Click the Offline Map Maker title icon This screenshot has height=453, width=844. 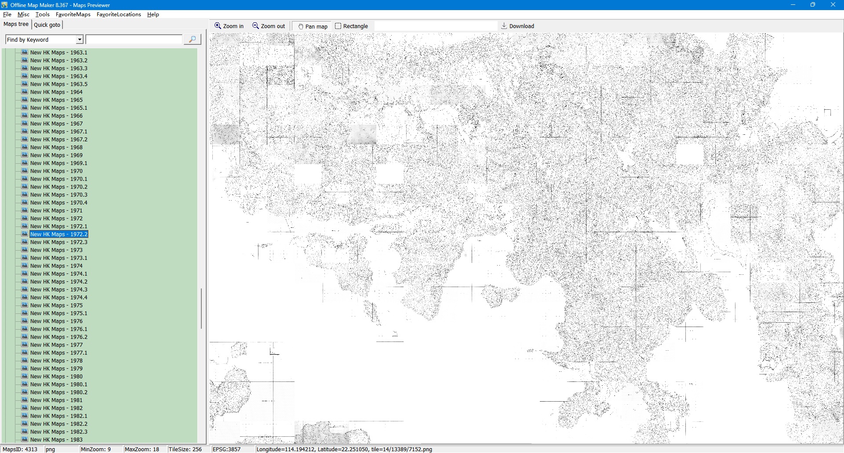4,5
